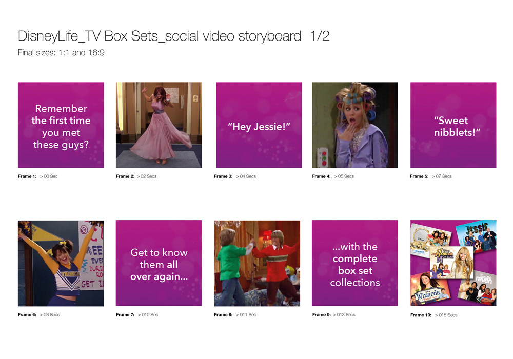Click the 'Frame 1:' label
This screenshot has height=359, width=513.
click(27, 176)
